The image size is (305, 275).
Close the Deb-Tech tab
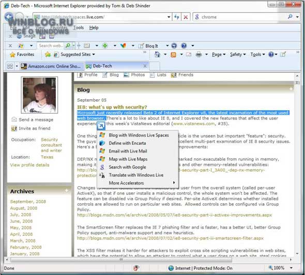tap(145, 66)
